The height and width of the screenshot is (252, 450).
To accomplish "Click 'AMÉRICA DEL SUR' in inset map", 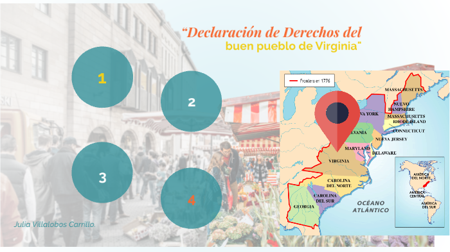I will click(x=429, y=205).
